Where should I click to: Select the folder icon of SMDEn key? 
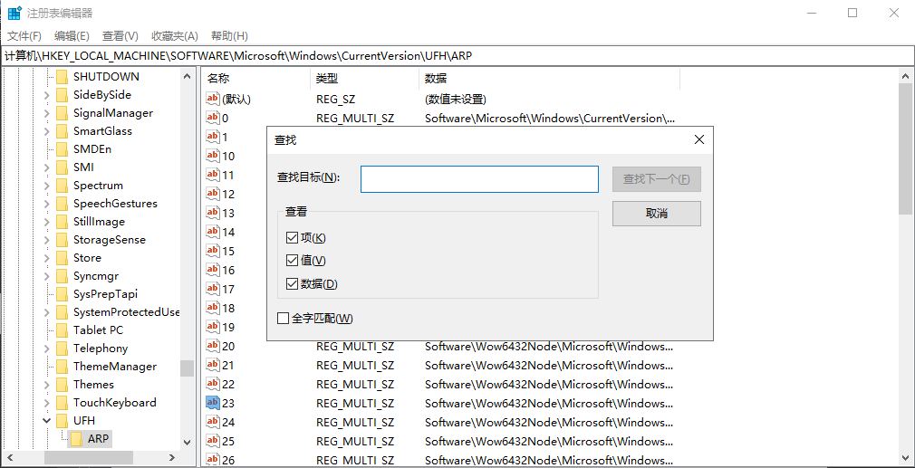coord(63,148)
